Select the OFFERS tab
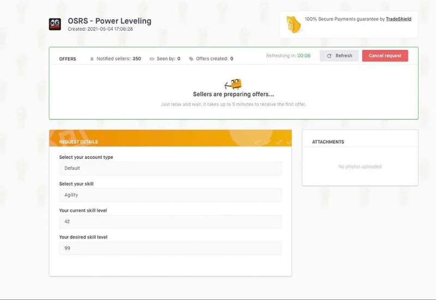 [x=68, y=59]
